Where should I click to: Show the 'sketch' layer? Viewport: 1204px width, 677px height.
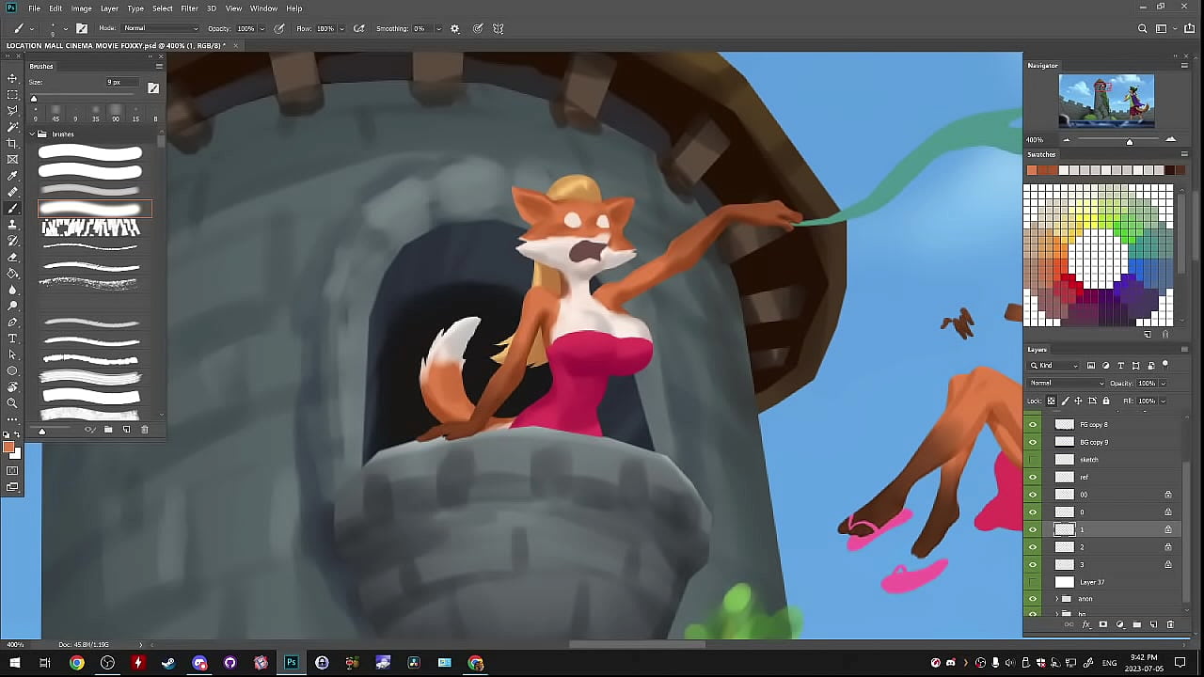point(1033,459)
